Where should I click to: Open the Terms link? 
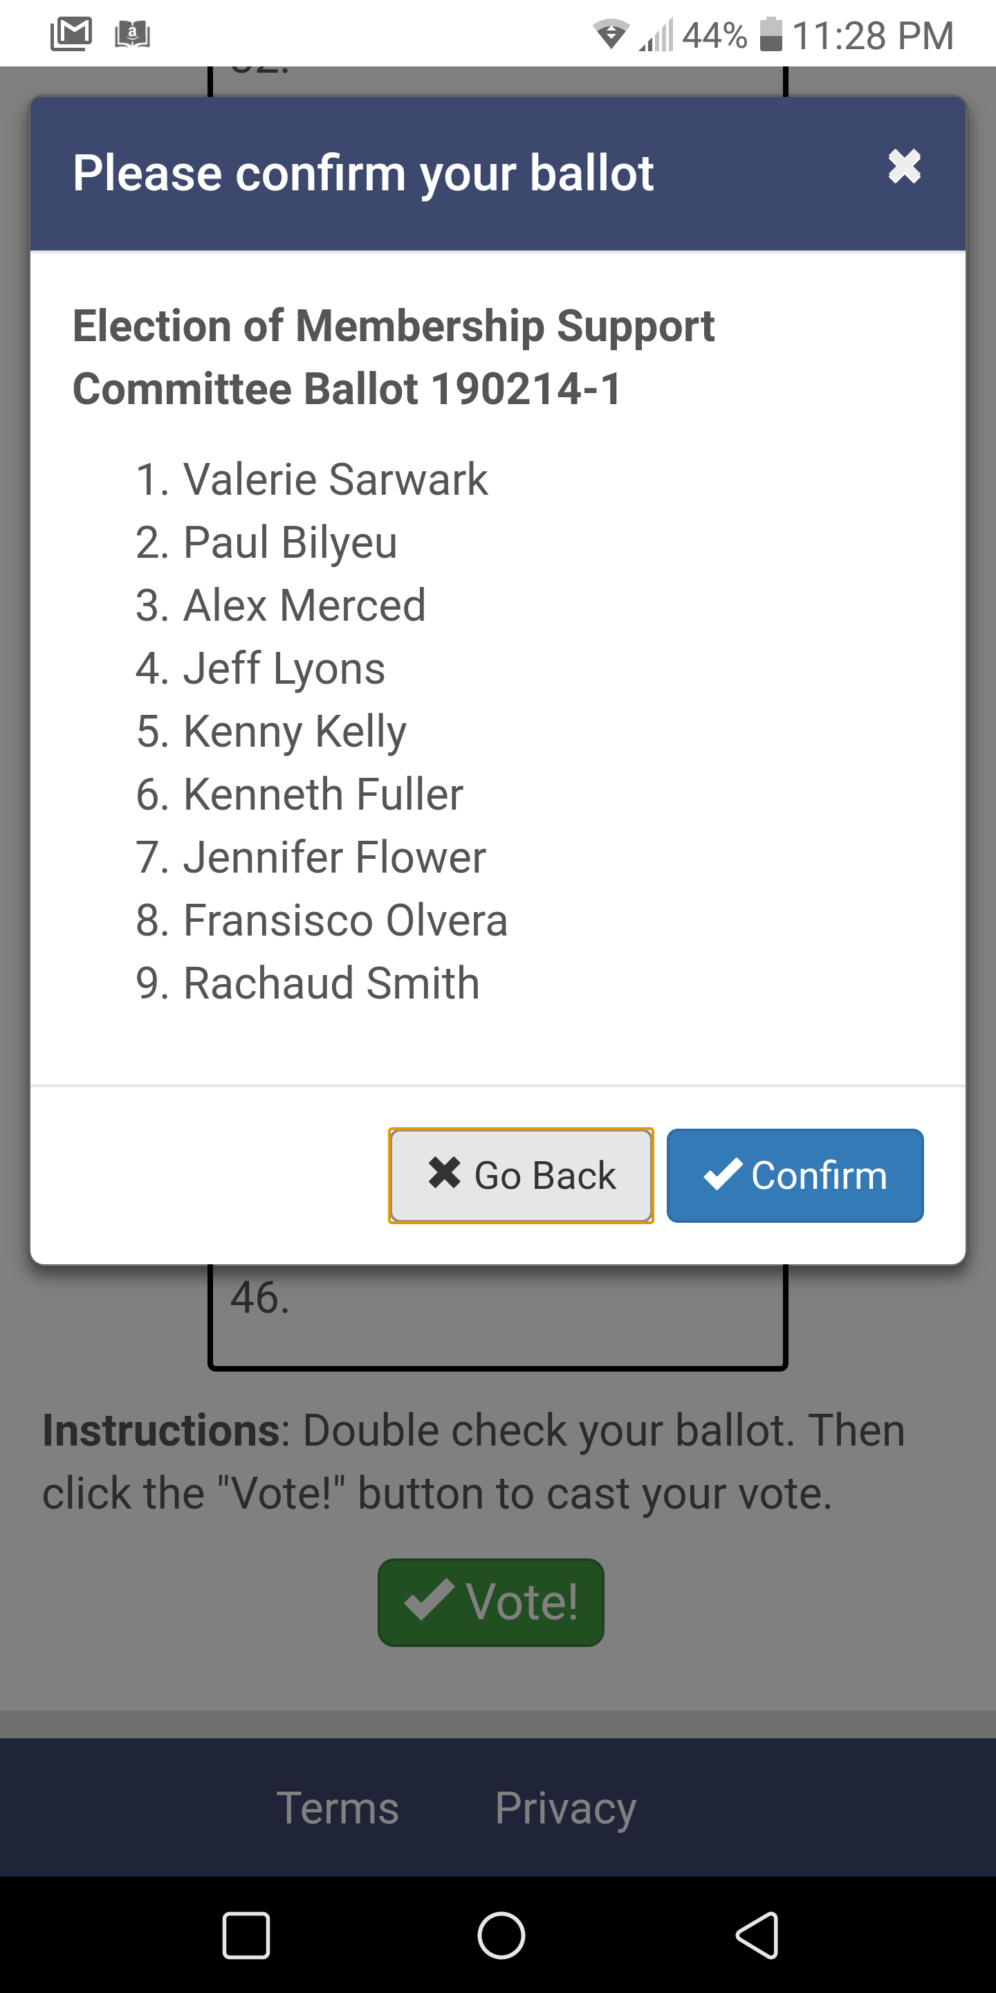(337, 1808)
